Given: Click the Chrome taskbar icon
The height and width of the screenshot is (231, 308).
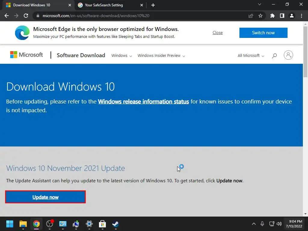Looking at the screenshot, I should coord(36,224).
